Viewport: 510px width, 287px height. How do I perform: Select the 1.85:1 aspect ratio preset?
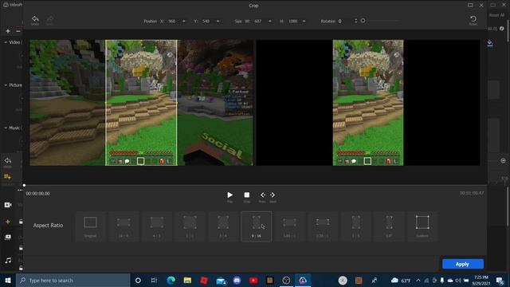[x=289, y=226]
